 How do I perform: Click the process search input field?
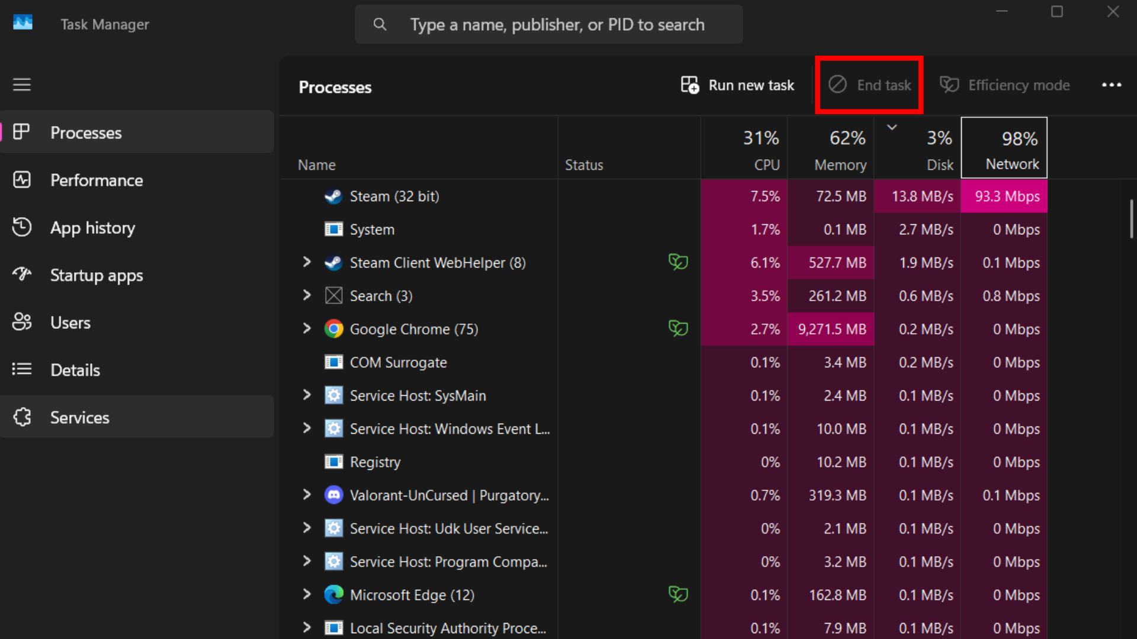(x=549, y=24)
